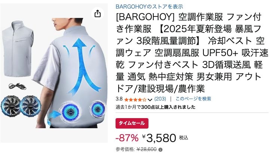This screenshot has width=276, height=154.
Task: Click the share icon on product image
Action: (98, 13)
